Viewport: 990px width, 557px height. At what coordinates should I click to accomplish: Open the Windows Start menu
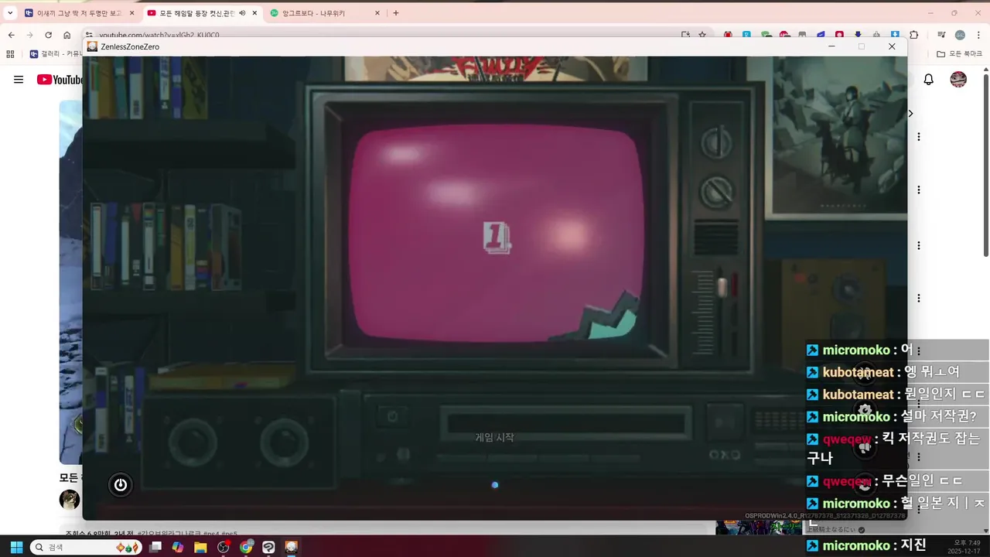[16, 547]
